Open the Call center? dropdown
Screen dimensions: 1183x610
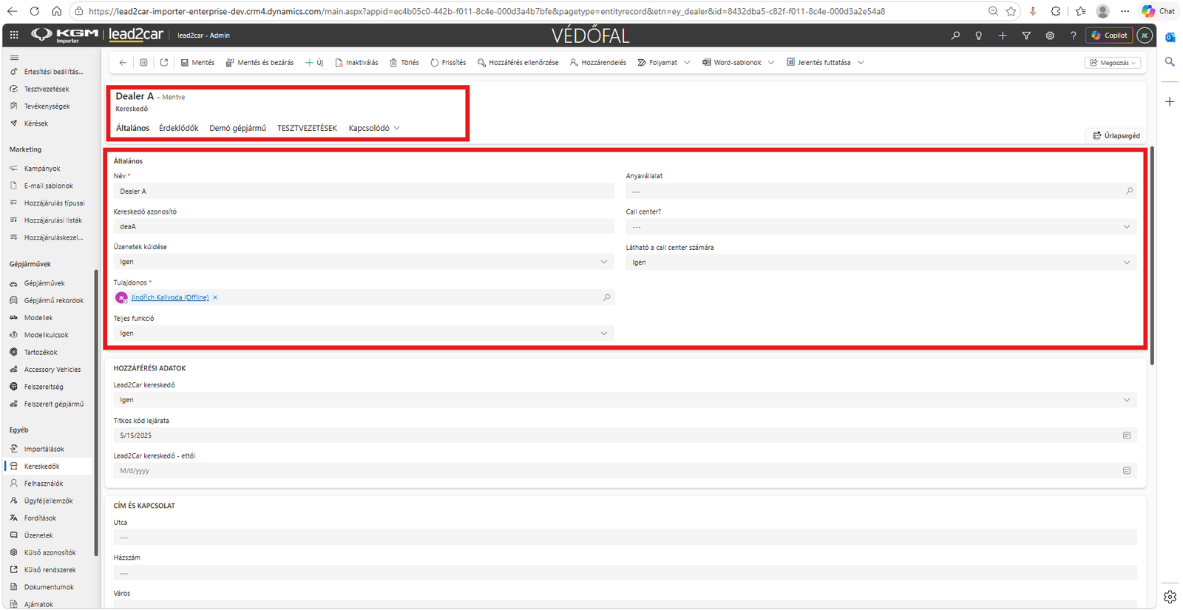click(881, 226)
